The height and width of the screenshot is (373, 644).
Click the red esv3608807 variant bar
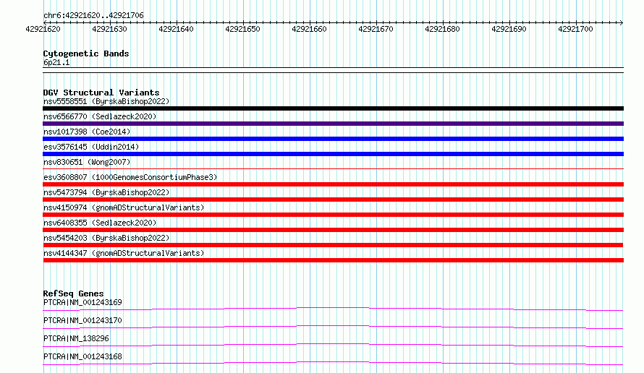click(333, 184)
